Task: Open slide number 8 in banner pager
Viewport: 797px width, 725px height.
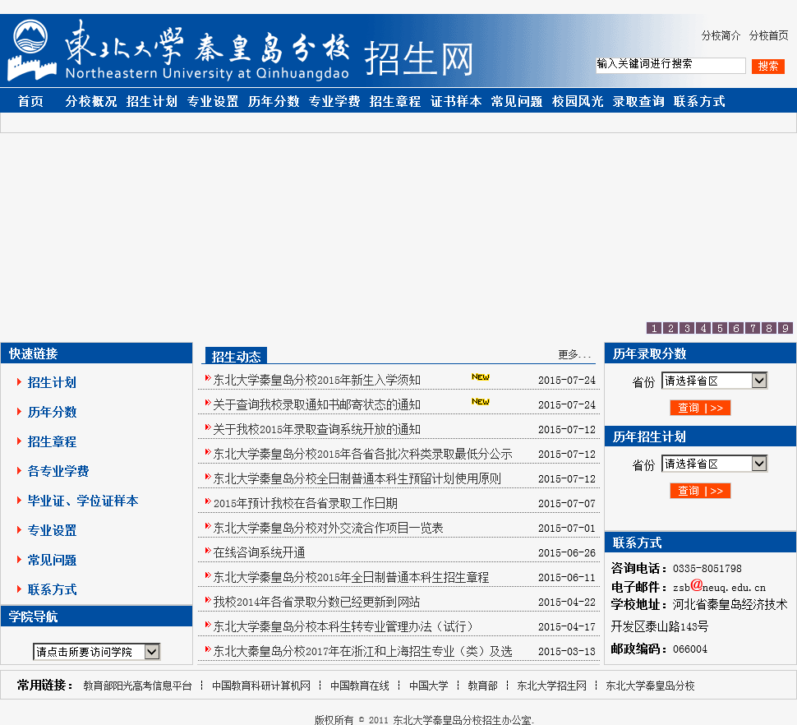Action: 768,328
